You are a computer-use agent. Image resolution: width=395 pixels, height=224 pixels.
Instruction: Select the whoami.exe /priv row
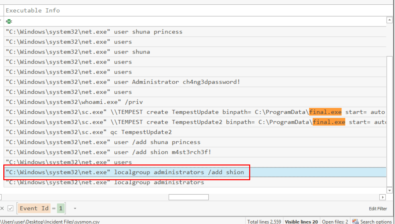(195, 102)
